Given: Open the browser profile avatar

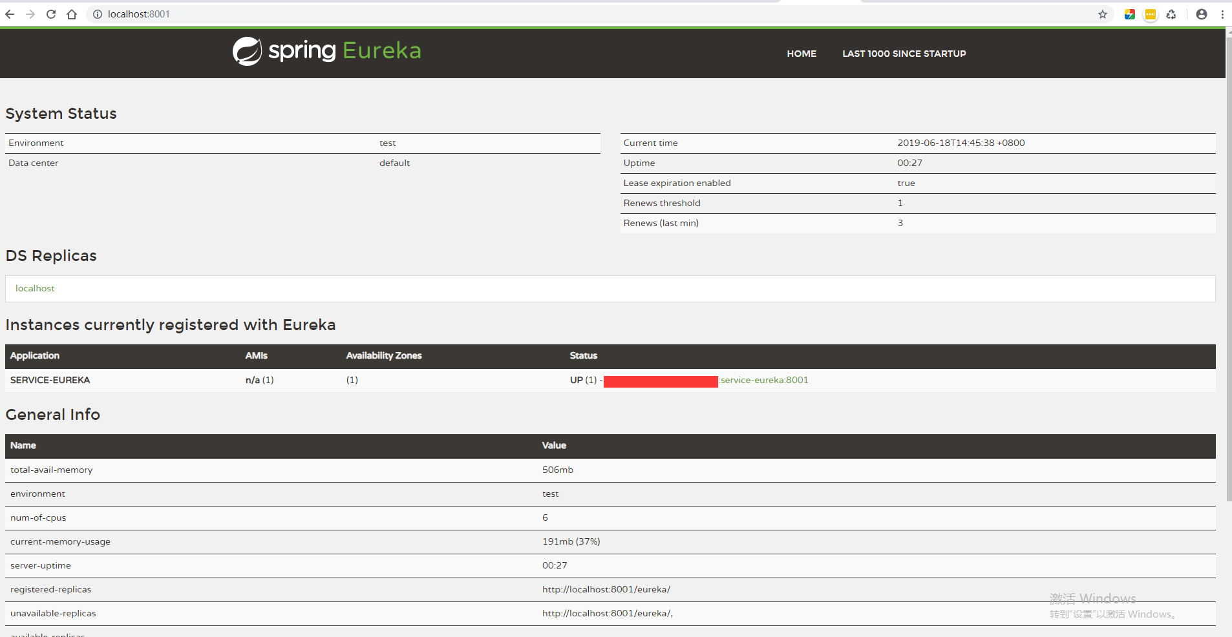Looking at the screenshot, I should pyautogui.click(x=1202, y=14).
